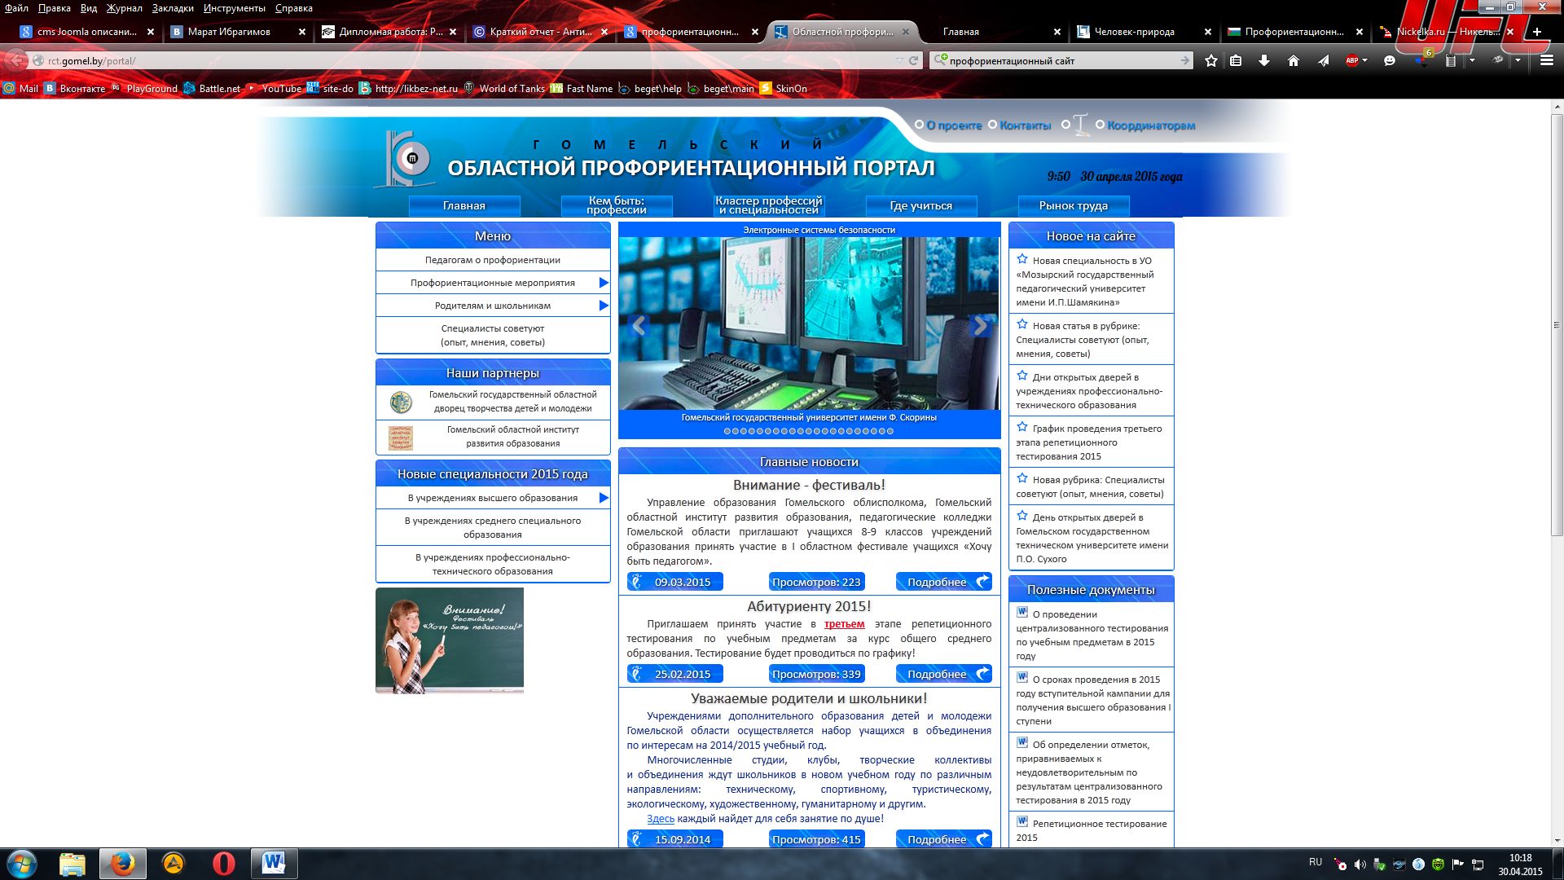Click the Word icon beside 'Репетиционное тестирование 2015'
This screenshot has height=880, width=1564.
[x=1022, y=821]
